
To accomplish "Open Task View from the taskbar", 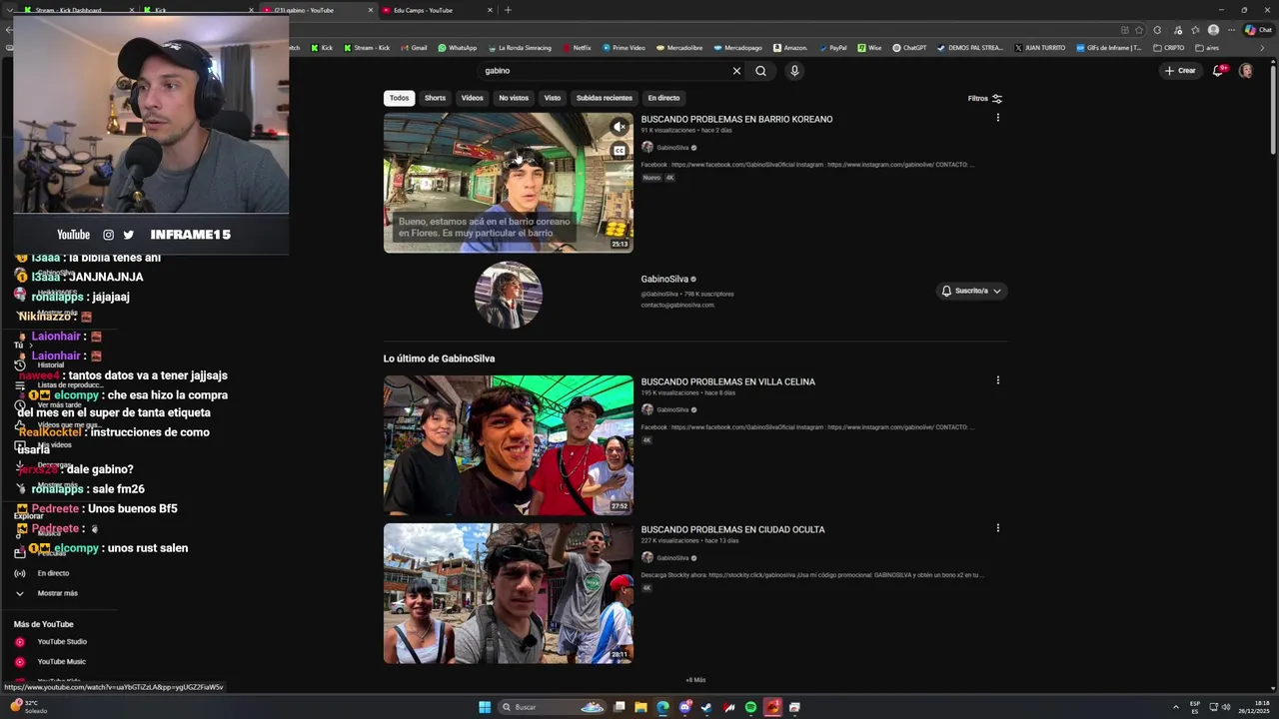I will tap(620, 707).
